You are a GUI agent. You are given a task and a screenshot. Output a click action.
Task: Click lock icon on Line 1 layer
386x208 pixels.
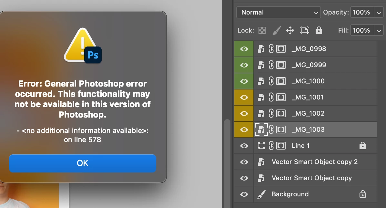pyautogui.click(x=363, y=146)
